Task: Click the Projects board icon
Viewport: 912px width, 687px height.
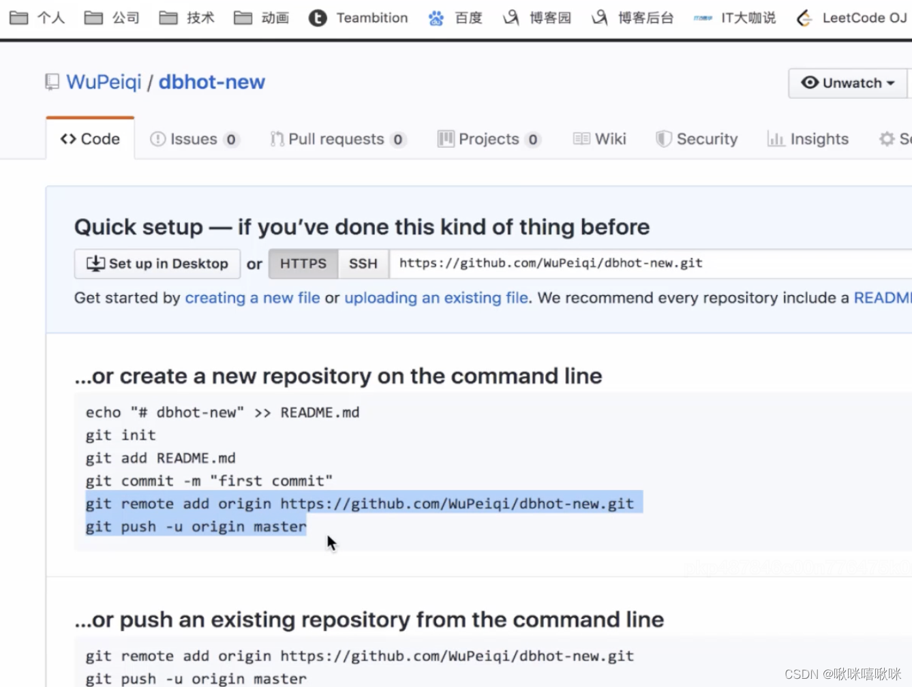Action: coord(446,139)
